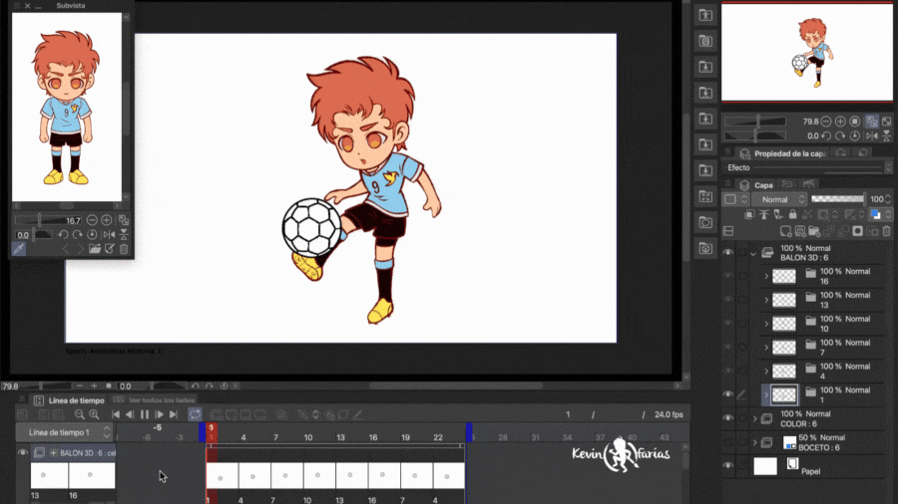Expand layer folder 16

(x=766, y=277)
